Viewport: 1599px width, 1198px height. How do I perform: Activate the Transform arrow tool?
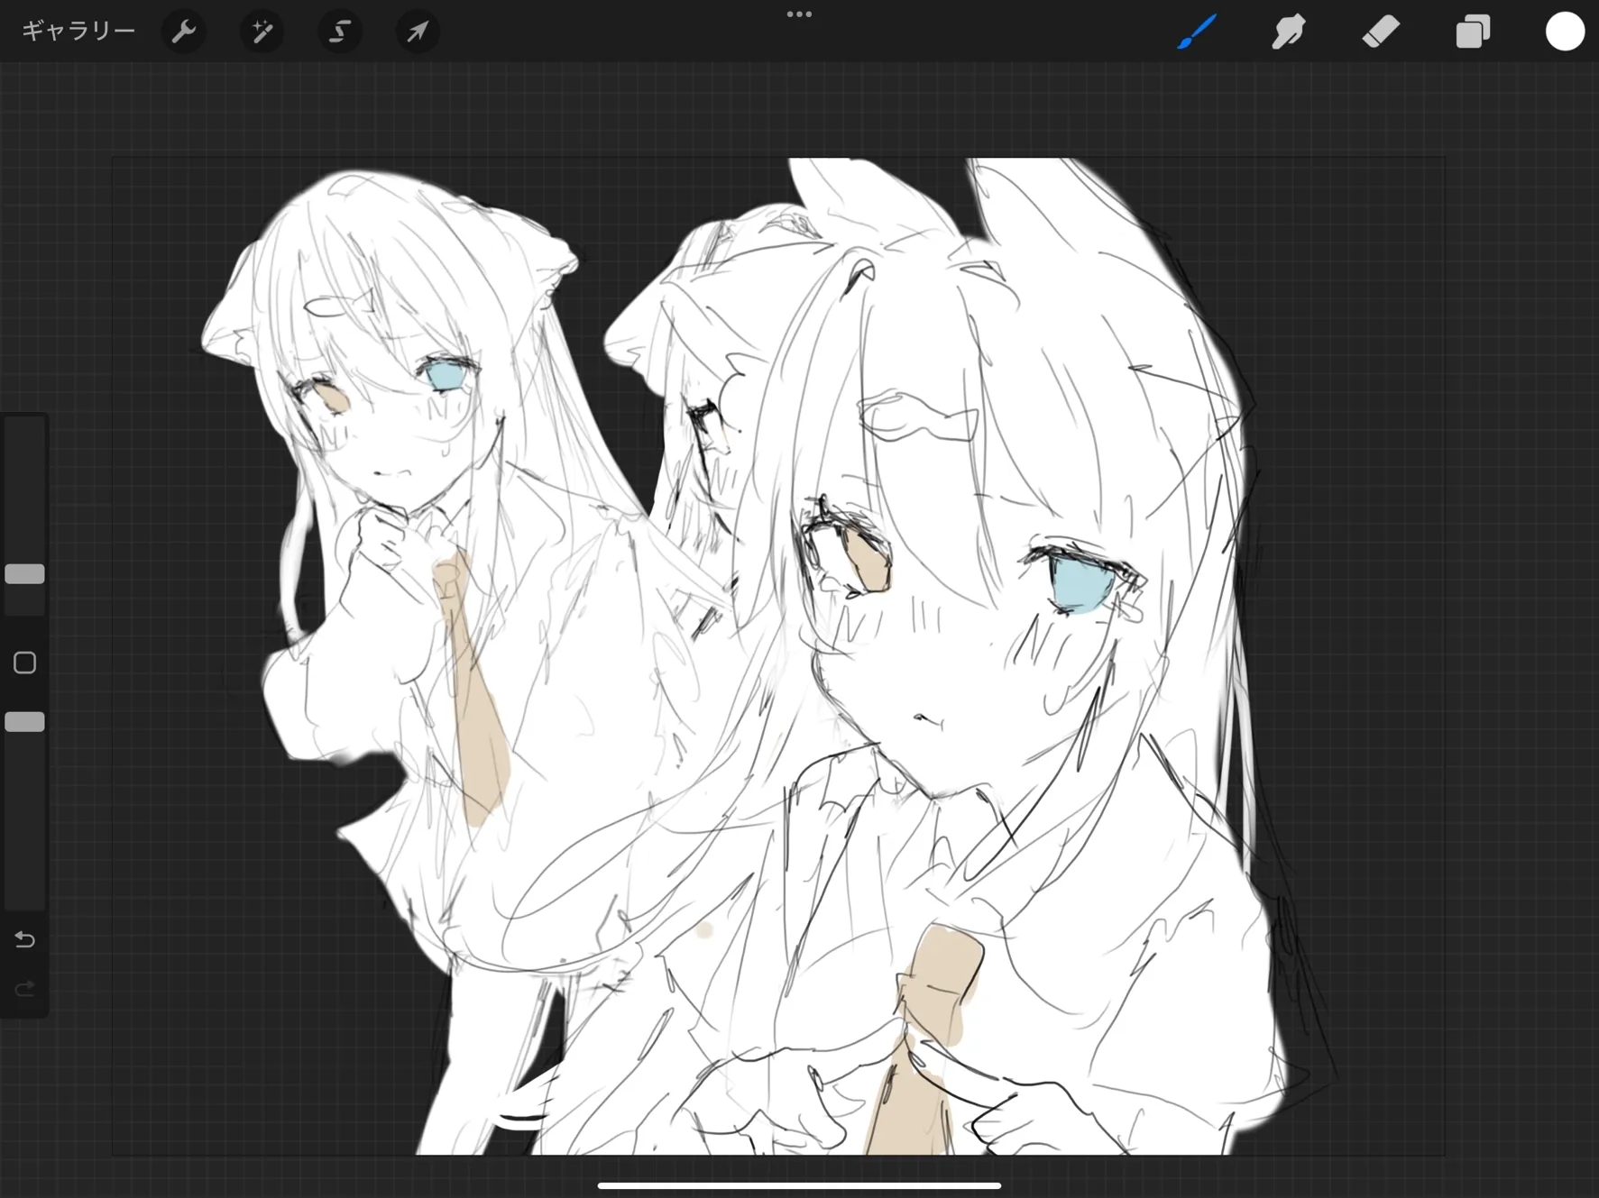[418, 32]
